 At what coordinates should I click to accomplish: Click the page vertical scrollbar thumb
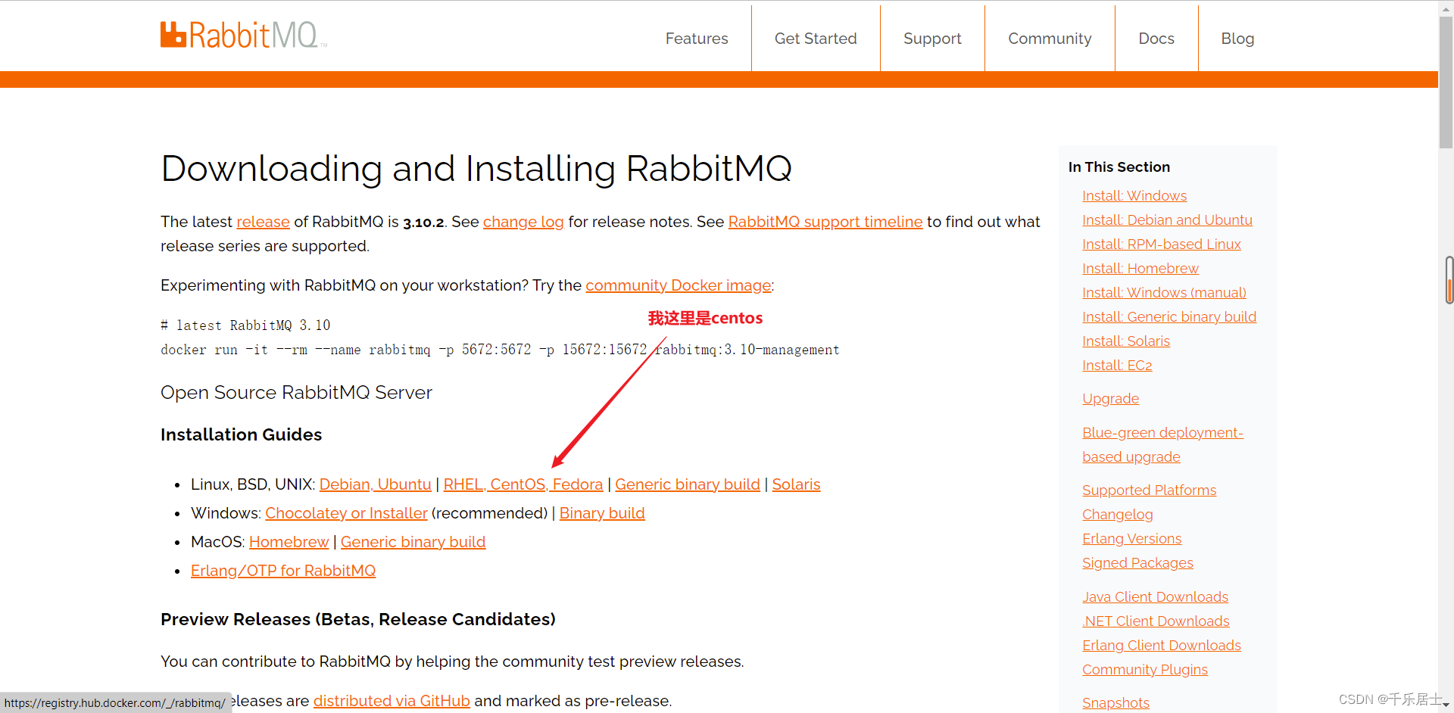[x=1446, y=83]
